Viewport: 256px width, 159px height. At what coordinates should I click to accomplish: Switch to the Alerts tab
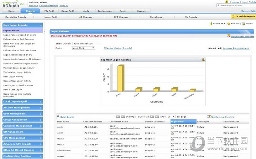pyautogui.click(x=86, y=11)
